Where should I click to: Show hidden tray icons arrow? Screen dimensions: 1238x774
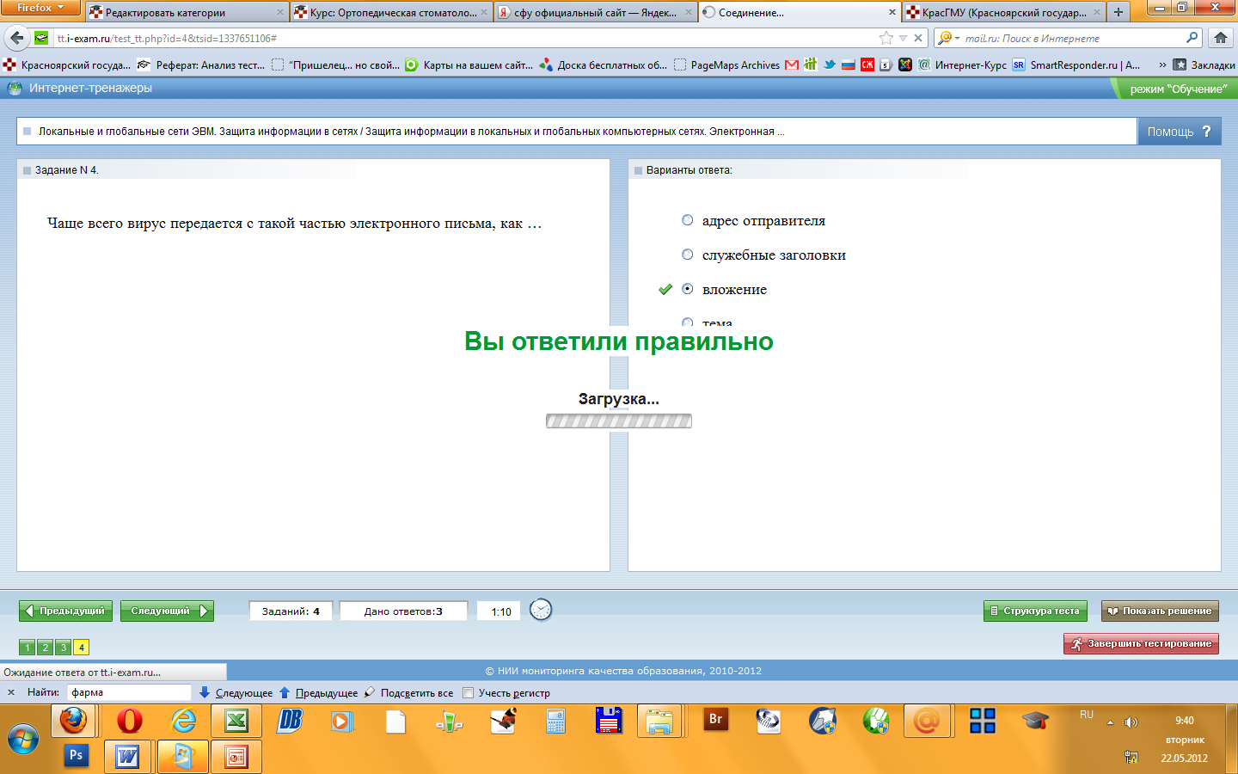1110,722
